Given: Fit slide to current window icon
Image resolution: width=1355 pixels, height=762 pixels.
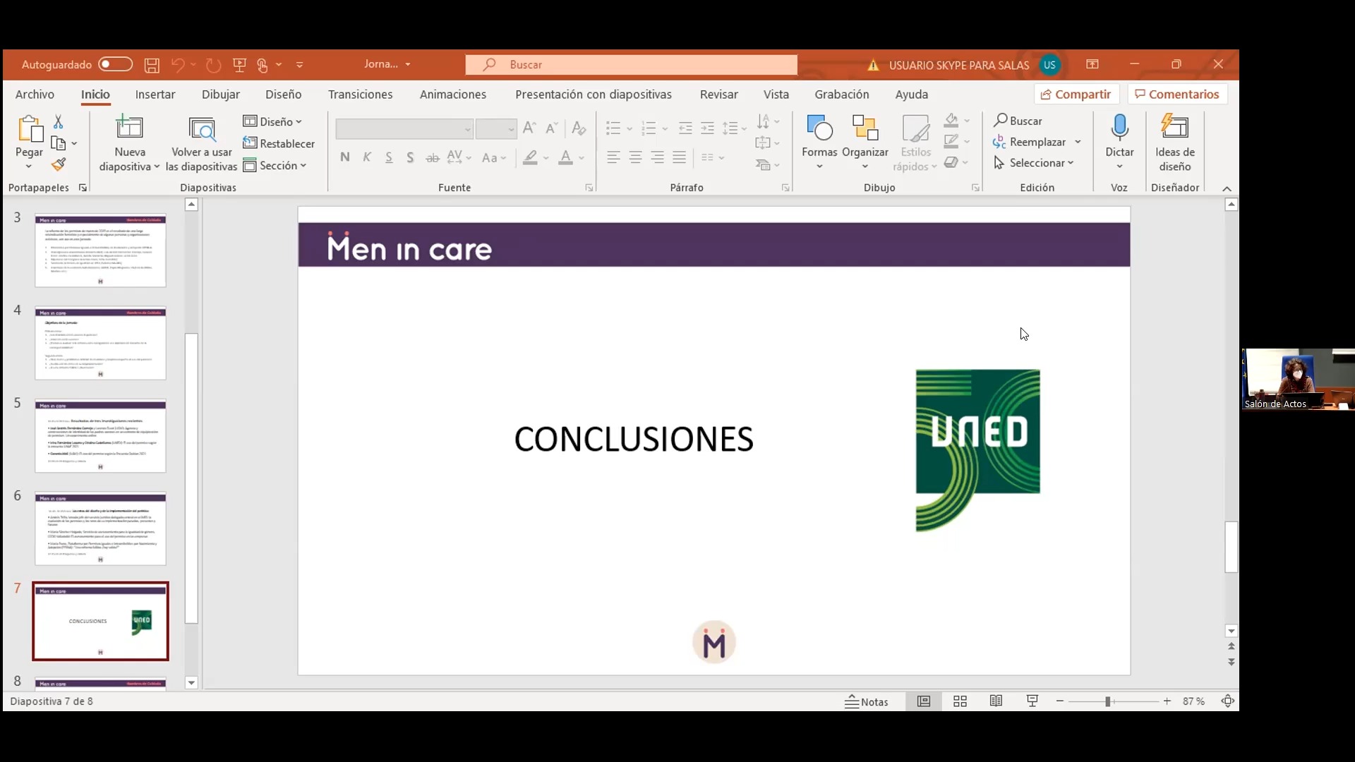Looking at the screenshot, I should point(1228,701).
